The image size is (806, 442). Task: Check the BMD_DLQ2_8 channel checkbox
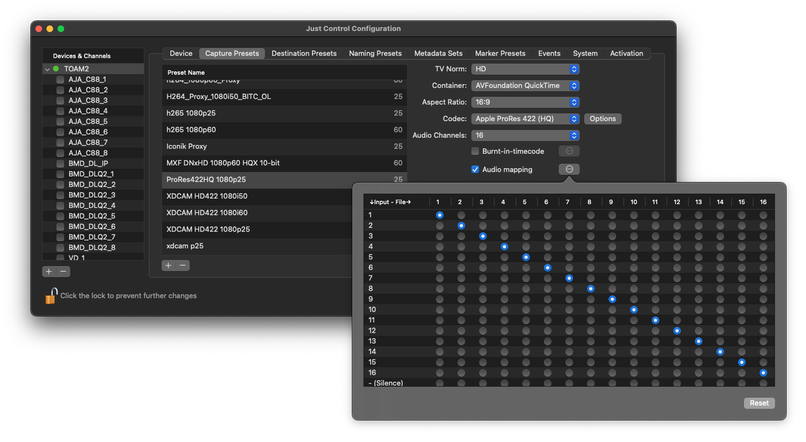click(x=60, y=247)
